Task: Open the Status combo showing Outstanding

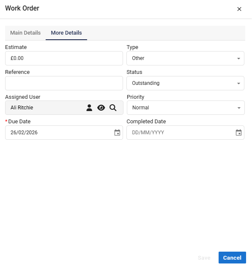Action: [185, 83]
